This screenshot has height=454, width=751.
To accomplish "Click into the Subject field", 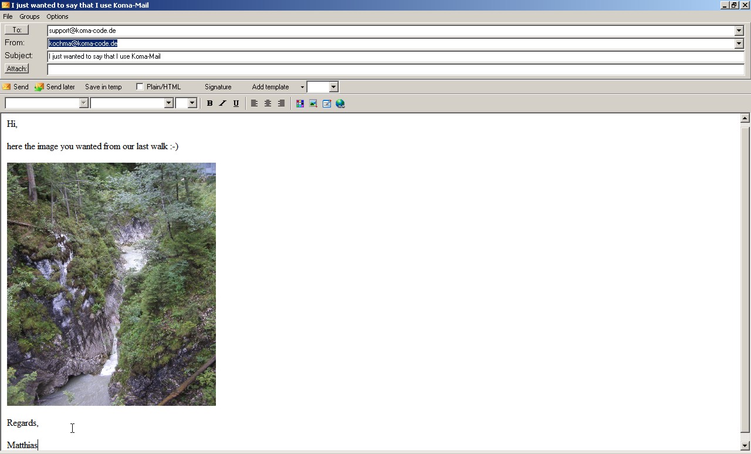I will [396, 56].
